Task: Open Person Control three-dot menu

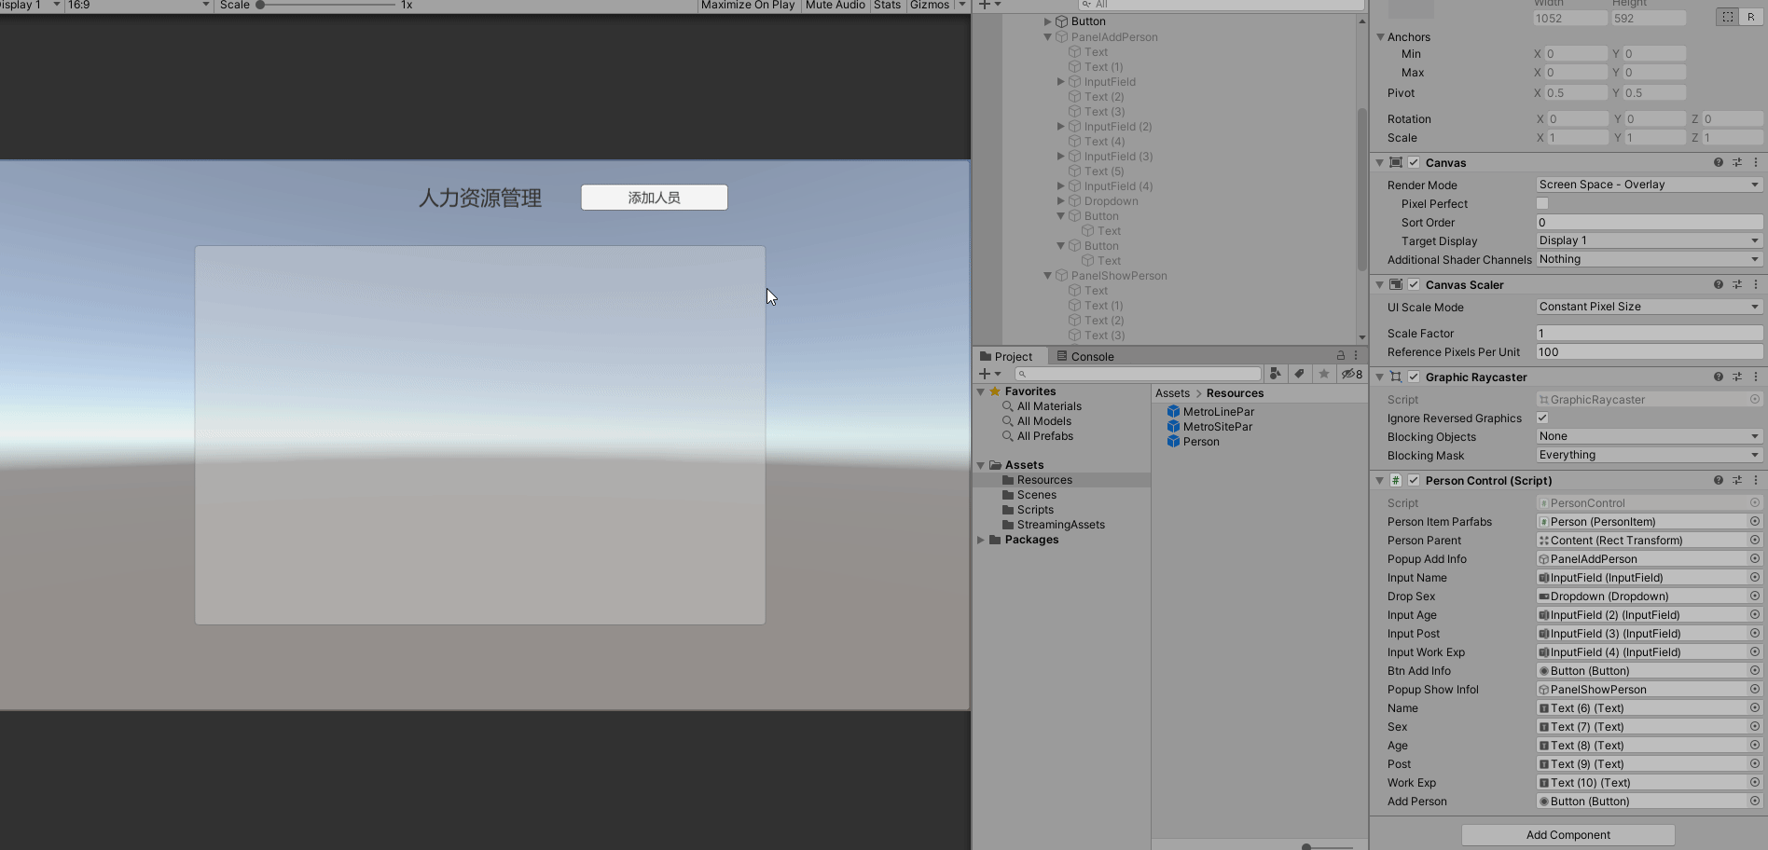Action: (x=1756, y=480)
